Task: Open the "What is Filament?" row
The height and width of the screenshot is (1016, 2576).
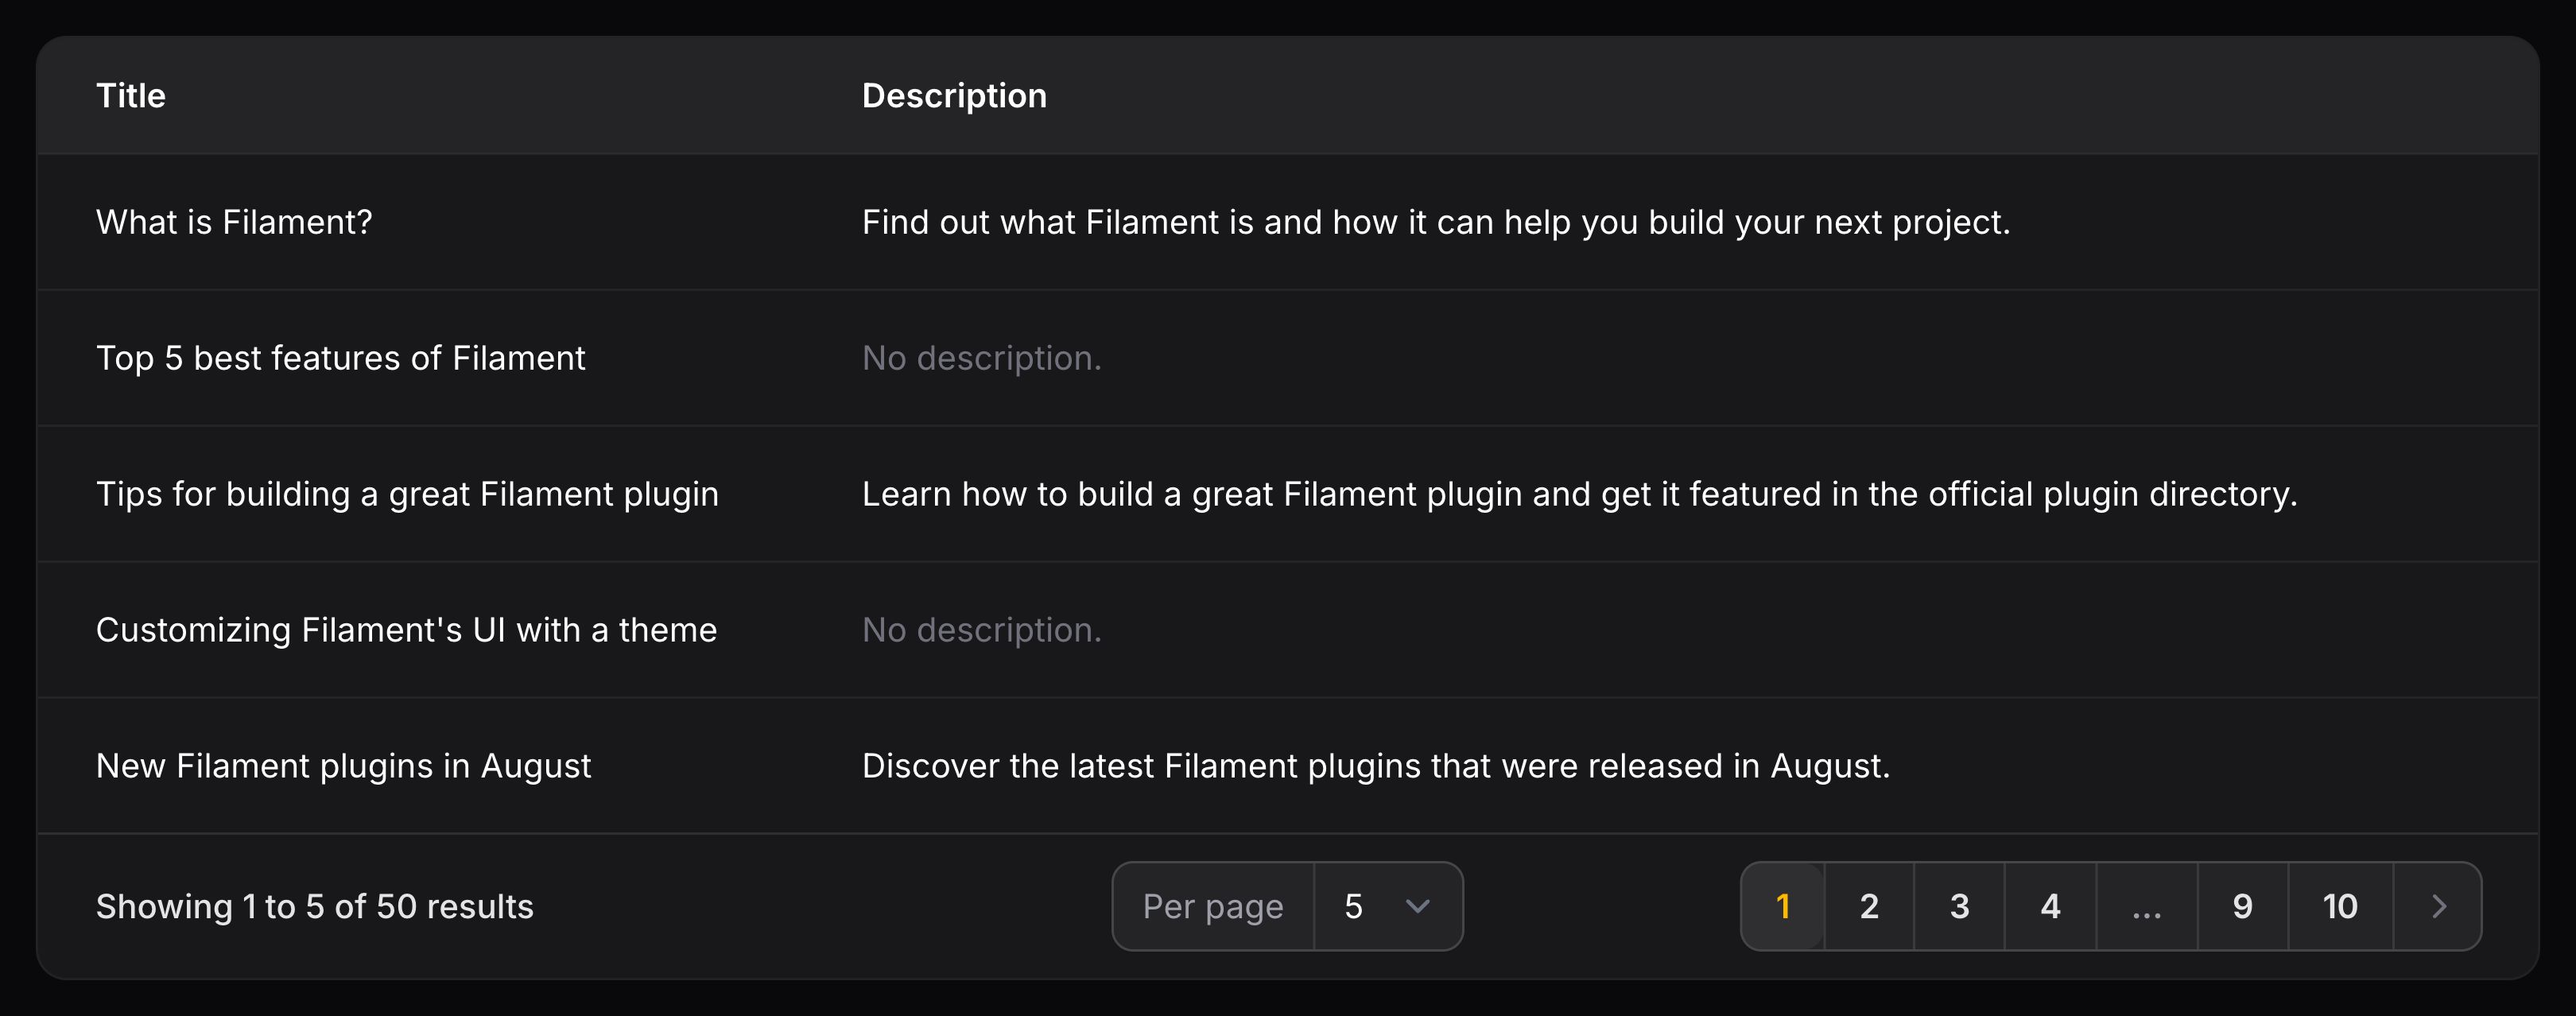Action: (234, 222)
